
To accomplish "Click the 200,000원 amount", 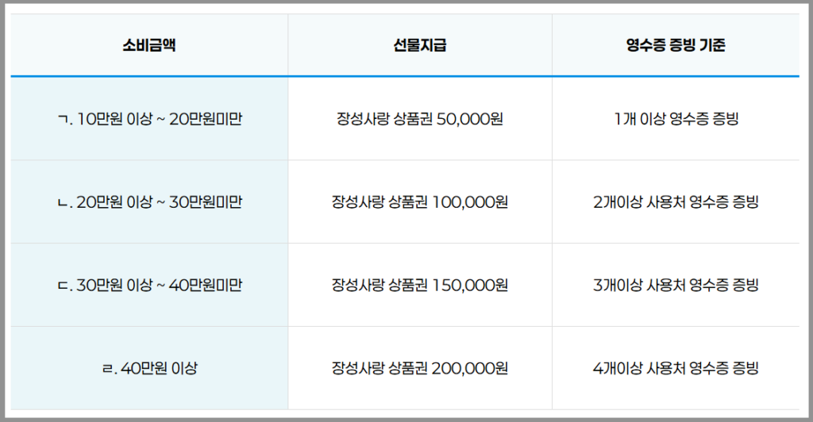I will tap(470, 368).
